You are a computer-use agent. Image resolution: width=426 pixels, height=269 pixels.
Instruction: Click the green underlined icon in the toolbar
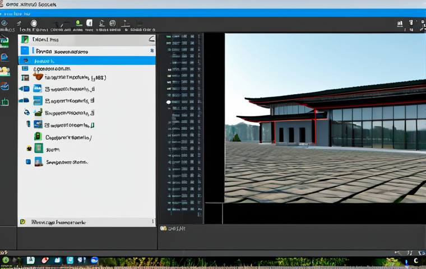(78, 24)
